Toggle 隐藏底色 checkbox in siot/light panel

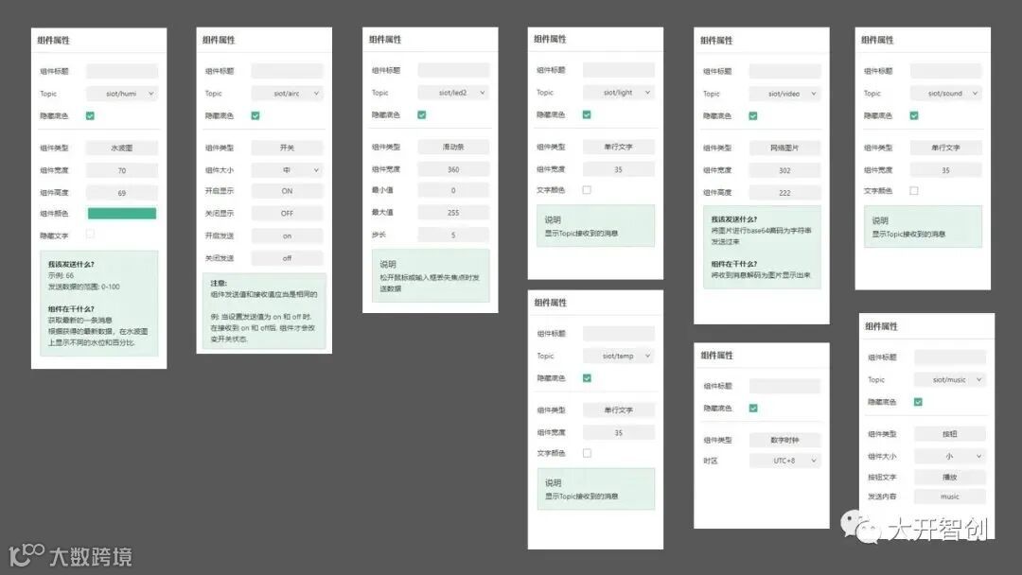click(x=587, y=114)
